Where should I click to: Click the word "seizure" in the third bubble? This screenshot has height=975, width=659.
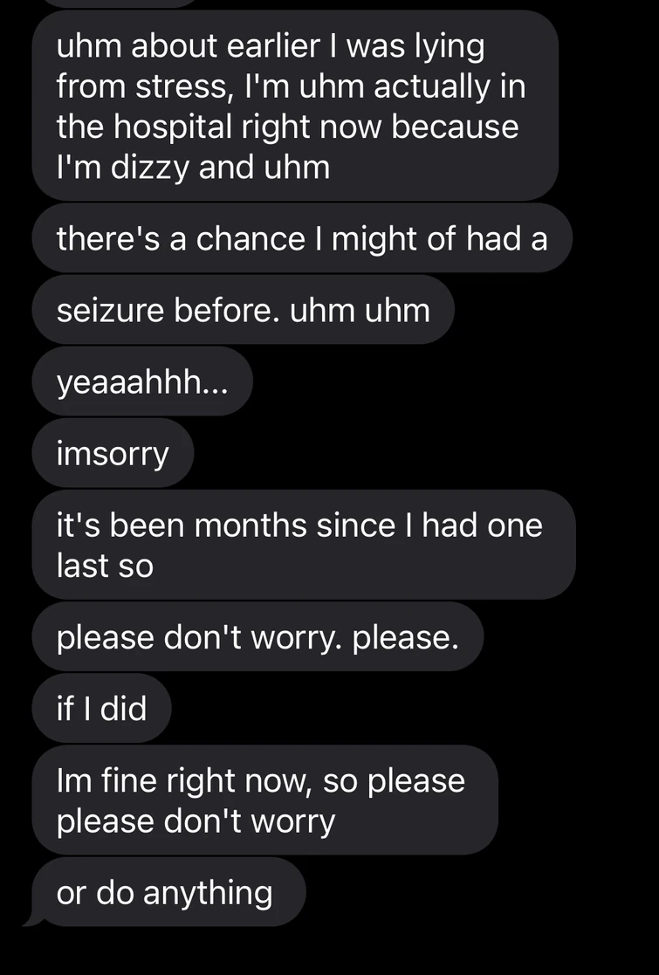point(111,310)
